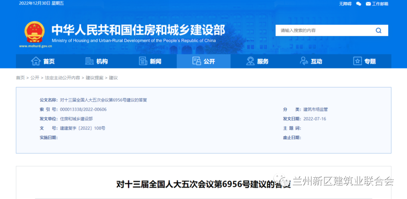Click the star icon beside 专题
407x199 pixels.
357,62
